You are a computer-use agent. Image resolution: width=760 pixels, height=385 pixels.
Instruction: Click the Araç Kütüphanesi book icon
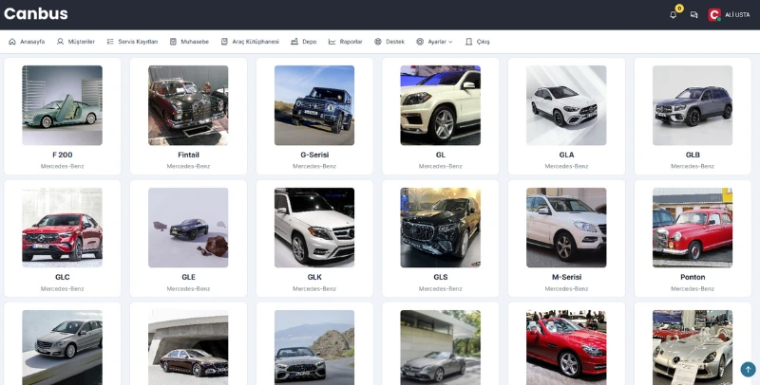point(224,42)
